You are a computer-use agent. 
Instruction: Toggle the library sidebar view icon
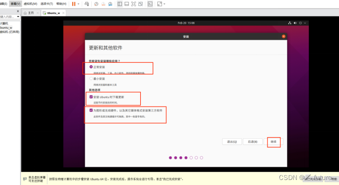click(120, 4)
